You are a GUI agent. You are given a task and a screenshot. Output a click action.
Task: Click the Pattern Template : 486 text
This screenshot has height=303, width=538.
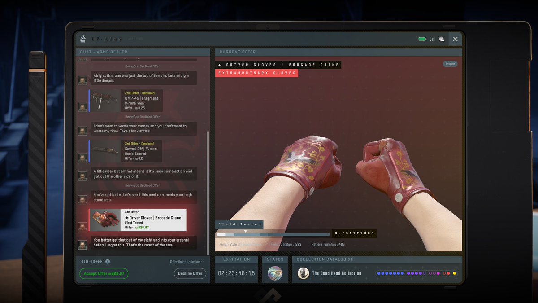click(x=328, y=245)
